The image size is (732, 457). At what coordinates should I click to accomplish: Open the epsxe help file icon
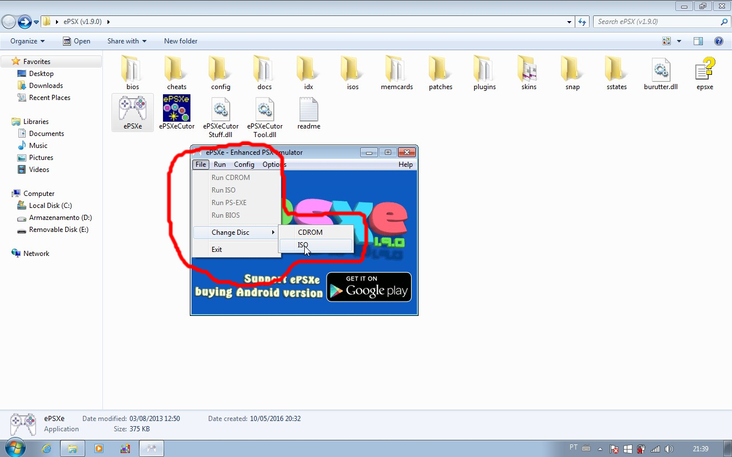(x=705, y=71)
